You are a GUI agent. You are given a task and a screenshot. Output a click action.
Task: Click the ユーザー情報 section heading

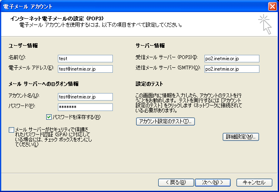pos(23,46)
